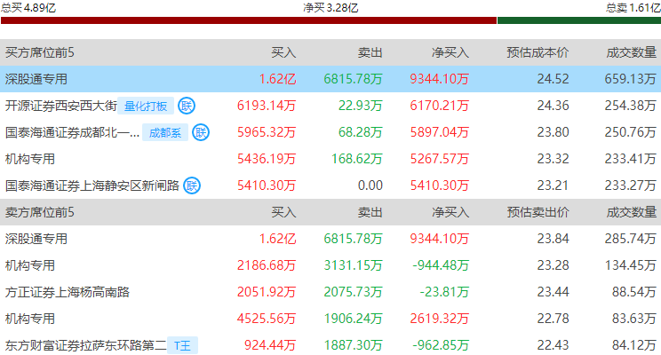Select 机构专用 row with 5436.19万 buy

[330, 159]
